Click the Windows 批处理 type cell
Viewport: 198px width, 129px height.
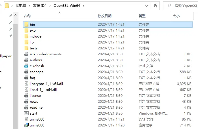(x=153, y=113)
